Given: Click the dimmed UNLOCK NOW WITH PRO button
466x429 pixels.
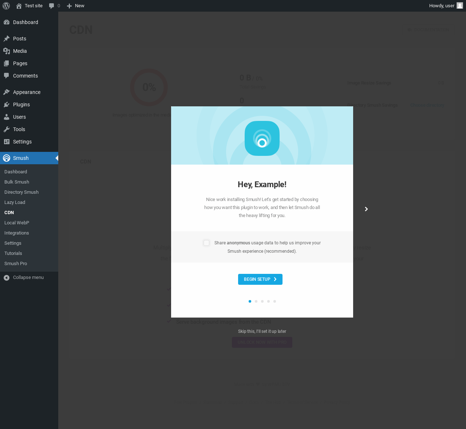Looking at the screenshot, I should (x=262, y=342).
